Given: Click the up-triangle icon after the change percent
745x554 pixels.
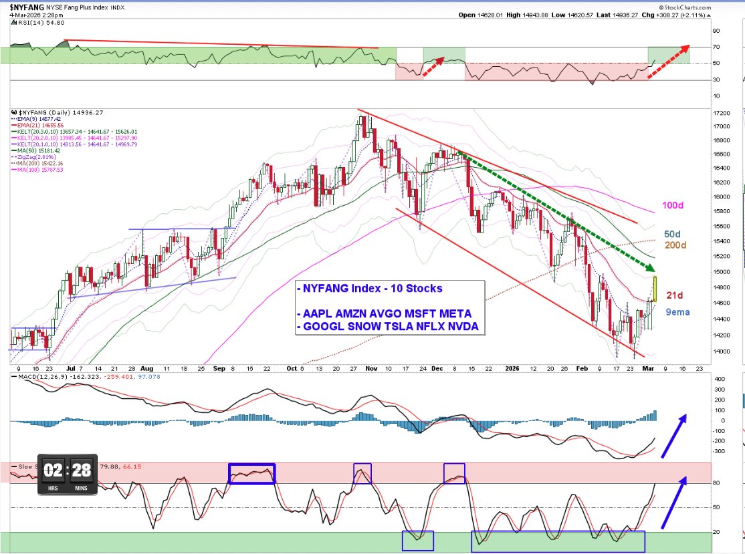Looking at the screenshot, I should [709, 15].
